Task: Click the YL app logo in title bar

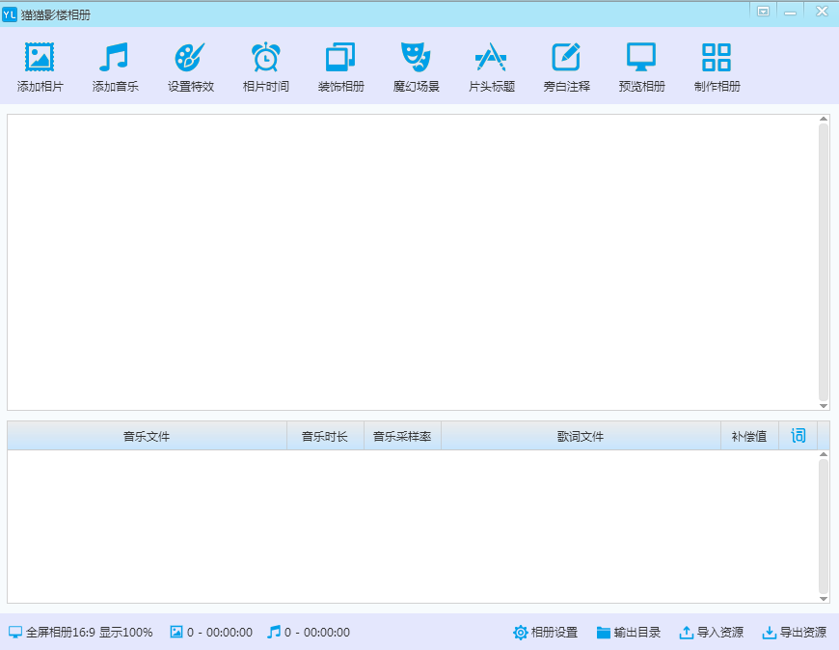Action: click(x=10, y=14)
